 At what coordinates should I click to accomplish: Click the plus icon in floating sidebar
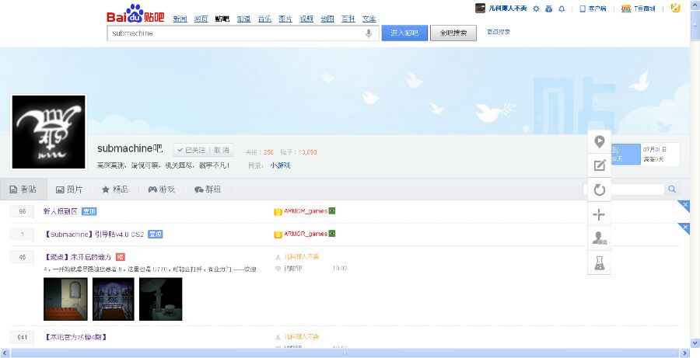599,214
